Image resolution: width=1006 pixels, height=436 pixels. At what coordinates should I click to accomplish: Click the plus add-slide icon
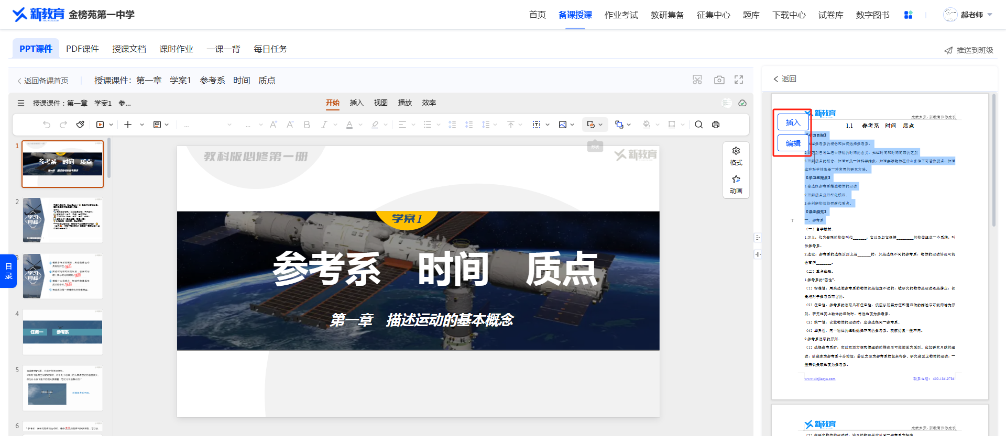pyautogui.click(x=128, y=125)
